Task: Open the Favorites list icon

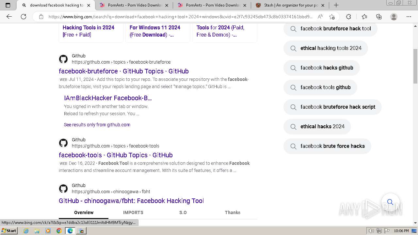Action: (x=364, y=17)
